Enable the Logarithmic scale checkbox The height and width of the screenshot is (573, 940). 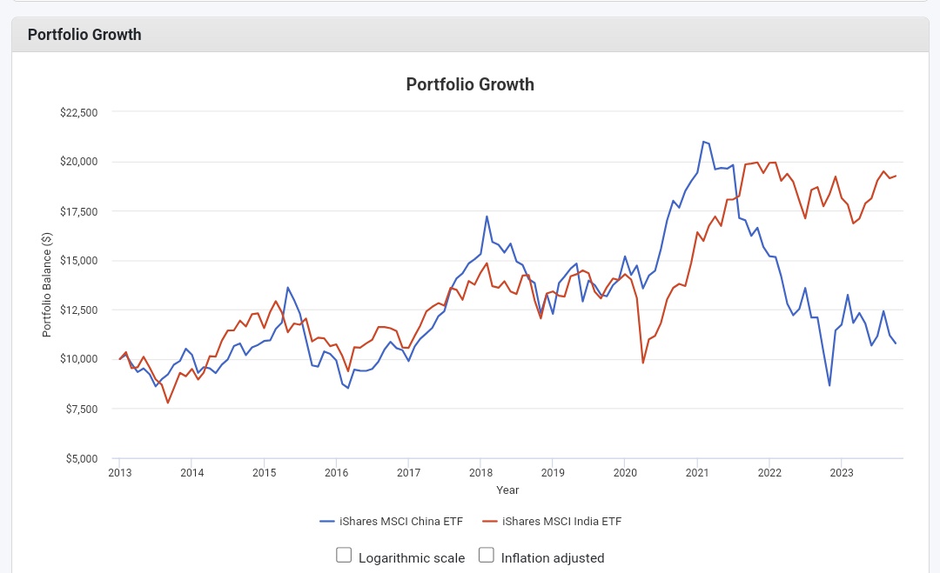point(344,556)
